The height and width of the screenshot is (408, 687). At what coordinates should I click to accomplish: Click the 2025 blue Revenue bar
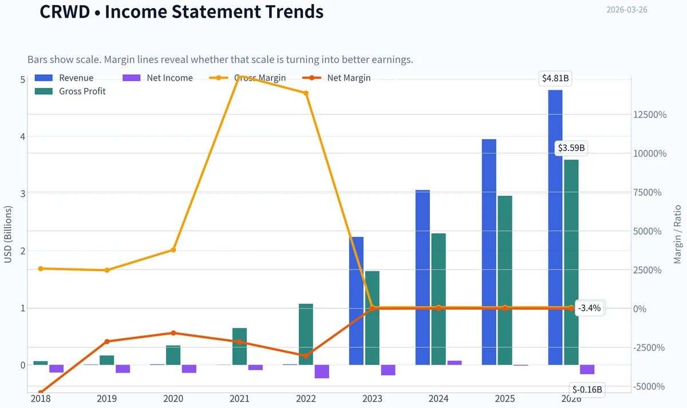point(489,252)
